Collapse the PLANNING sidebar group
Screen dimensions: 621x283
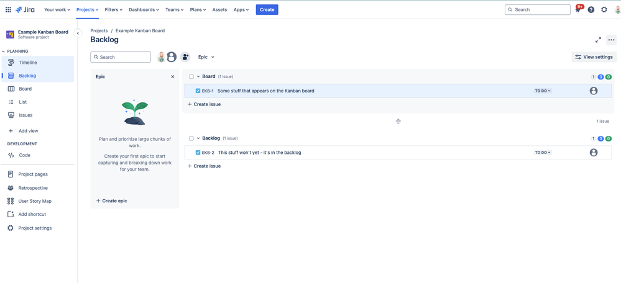coord(4,52)
